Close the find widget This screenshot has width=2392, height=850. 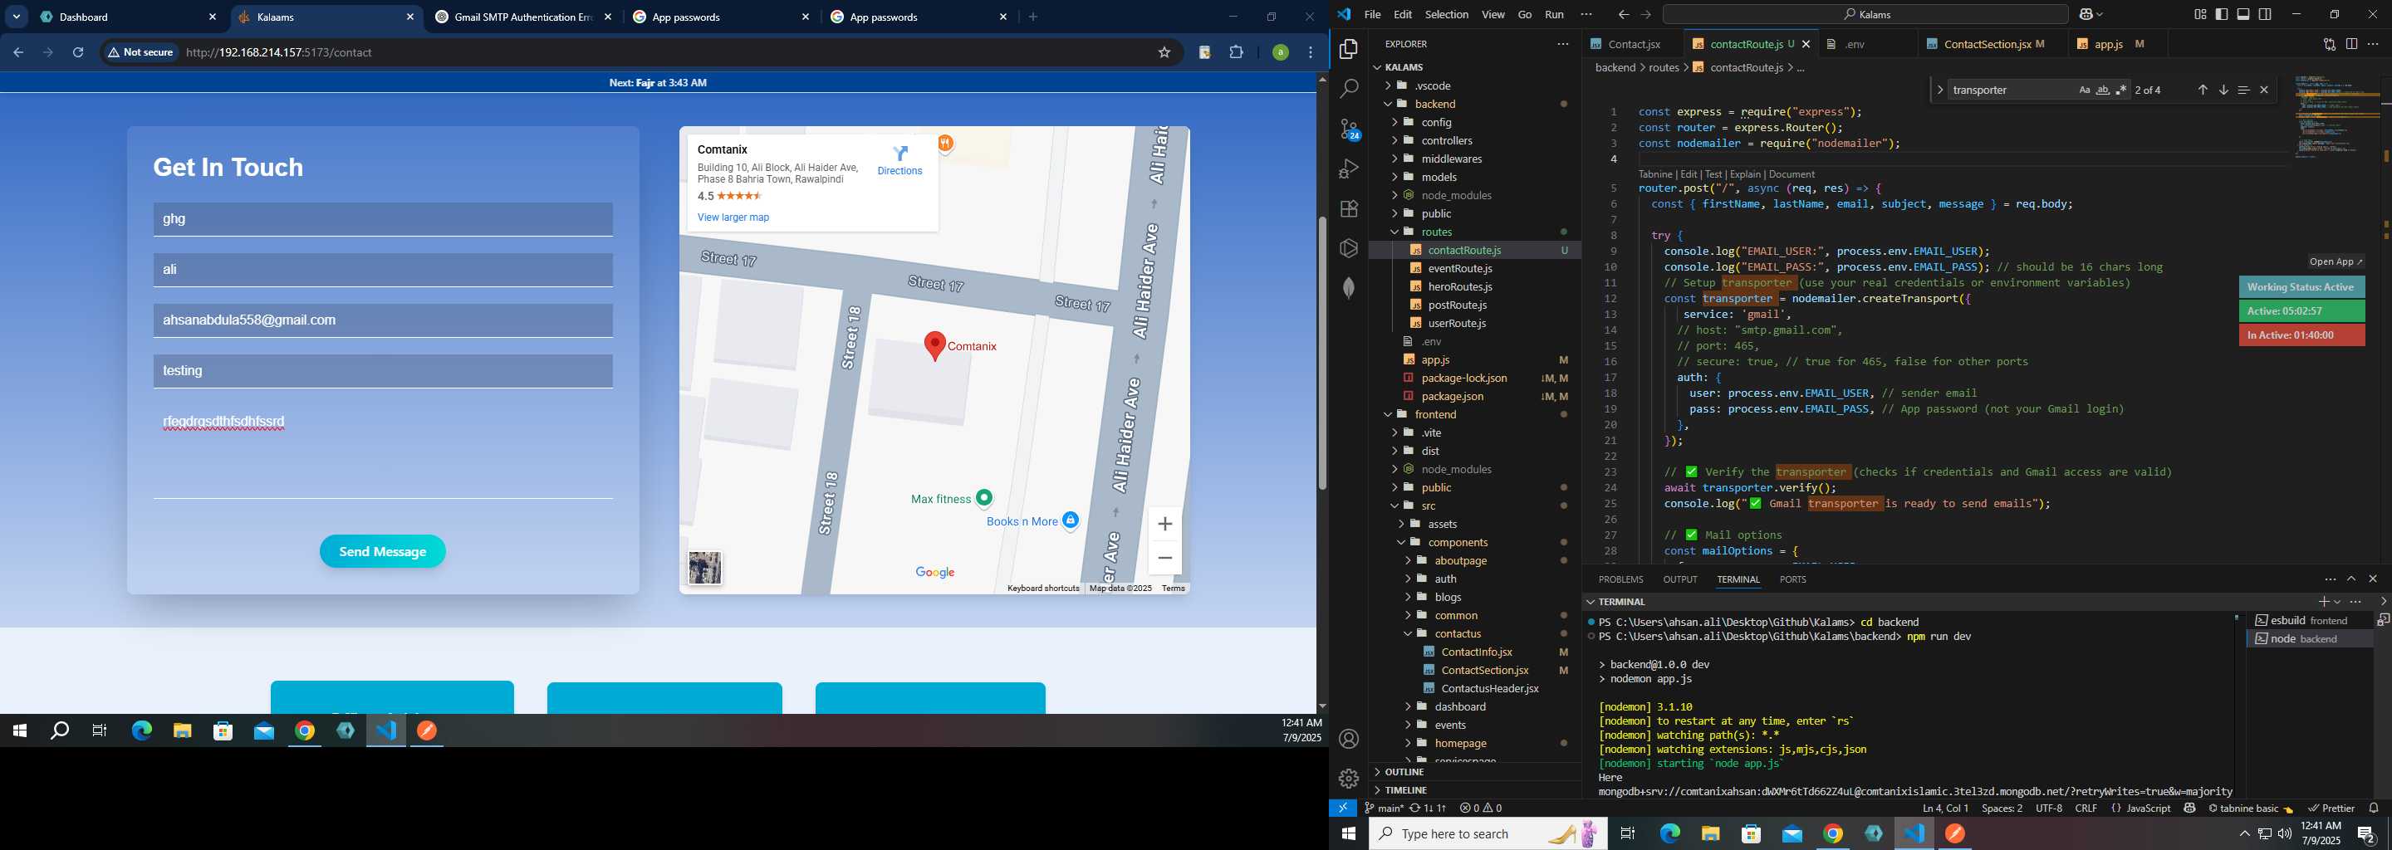2264,90
